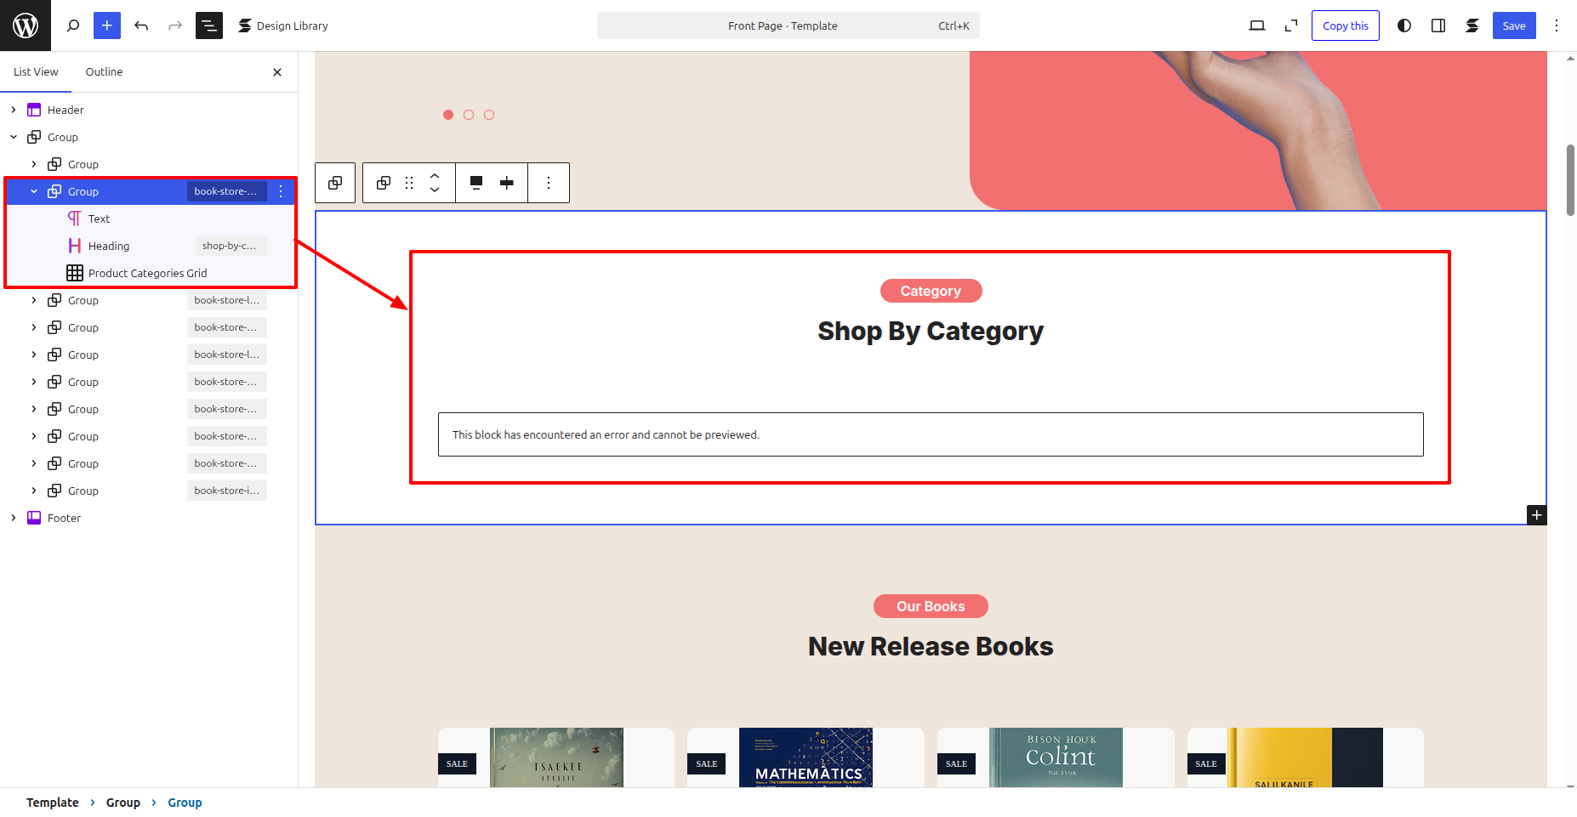Click the drag handle in block toolbar
This screenshot has width=1577, height=817.
pos(409,183)
